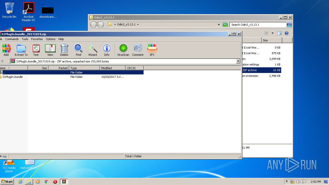This screenshot has width=329, height=185.
Task: Click the volume speaker tray icon
Action: 298,182
